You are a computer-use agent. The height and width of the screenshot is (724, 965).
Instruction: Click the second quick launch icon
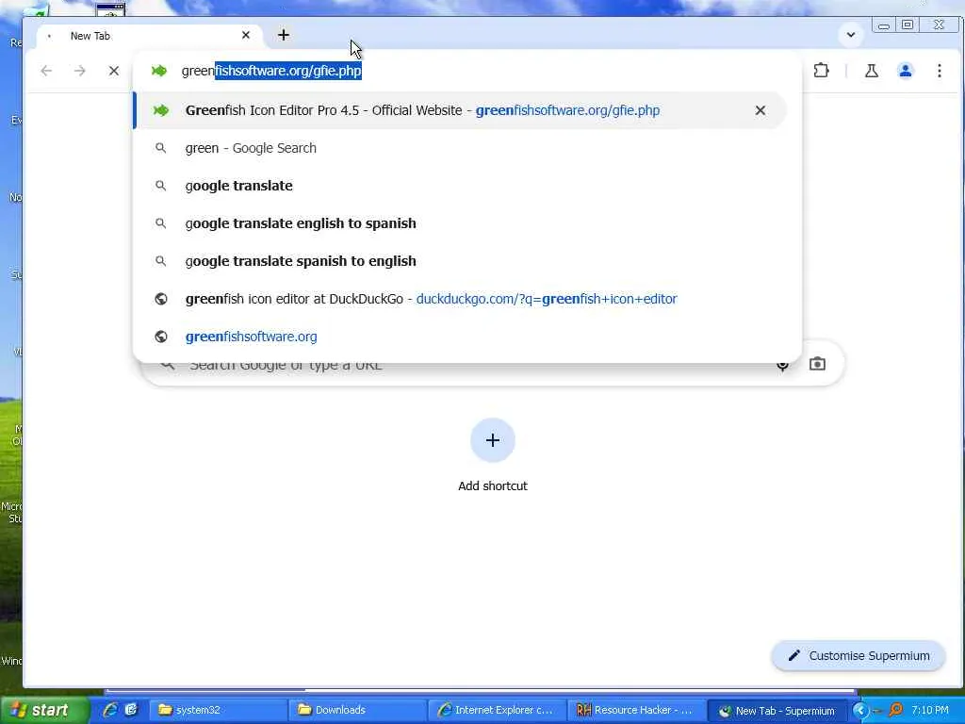click(x=131, y=710)
